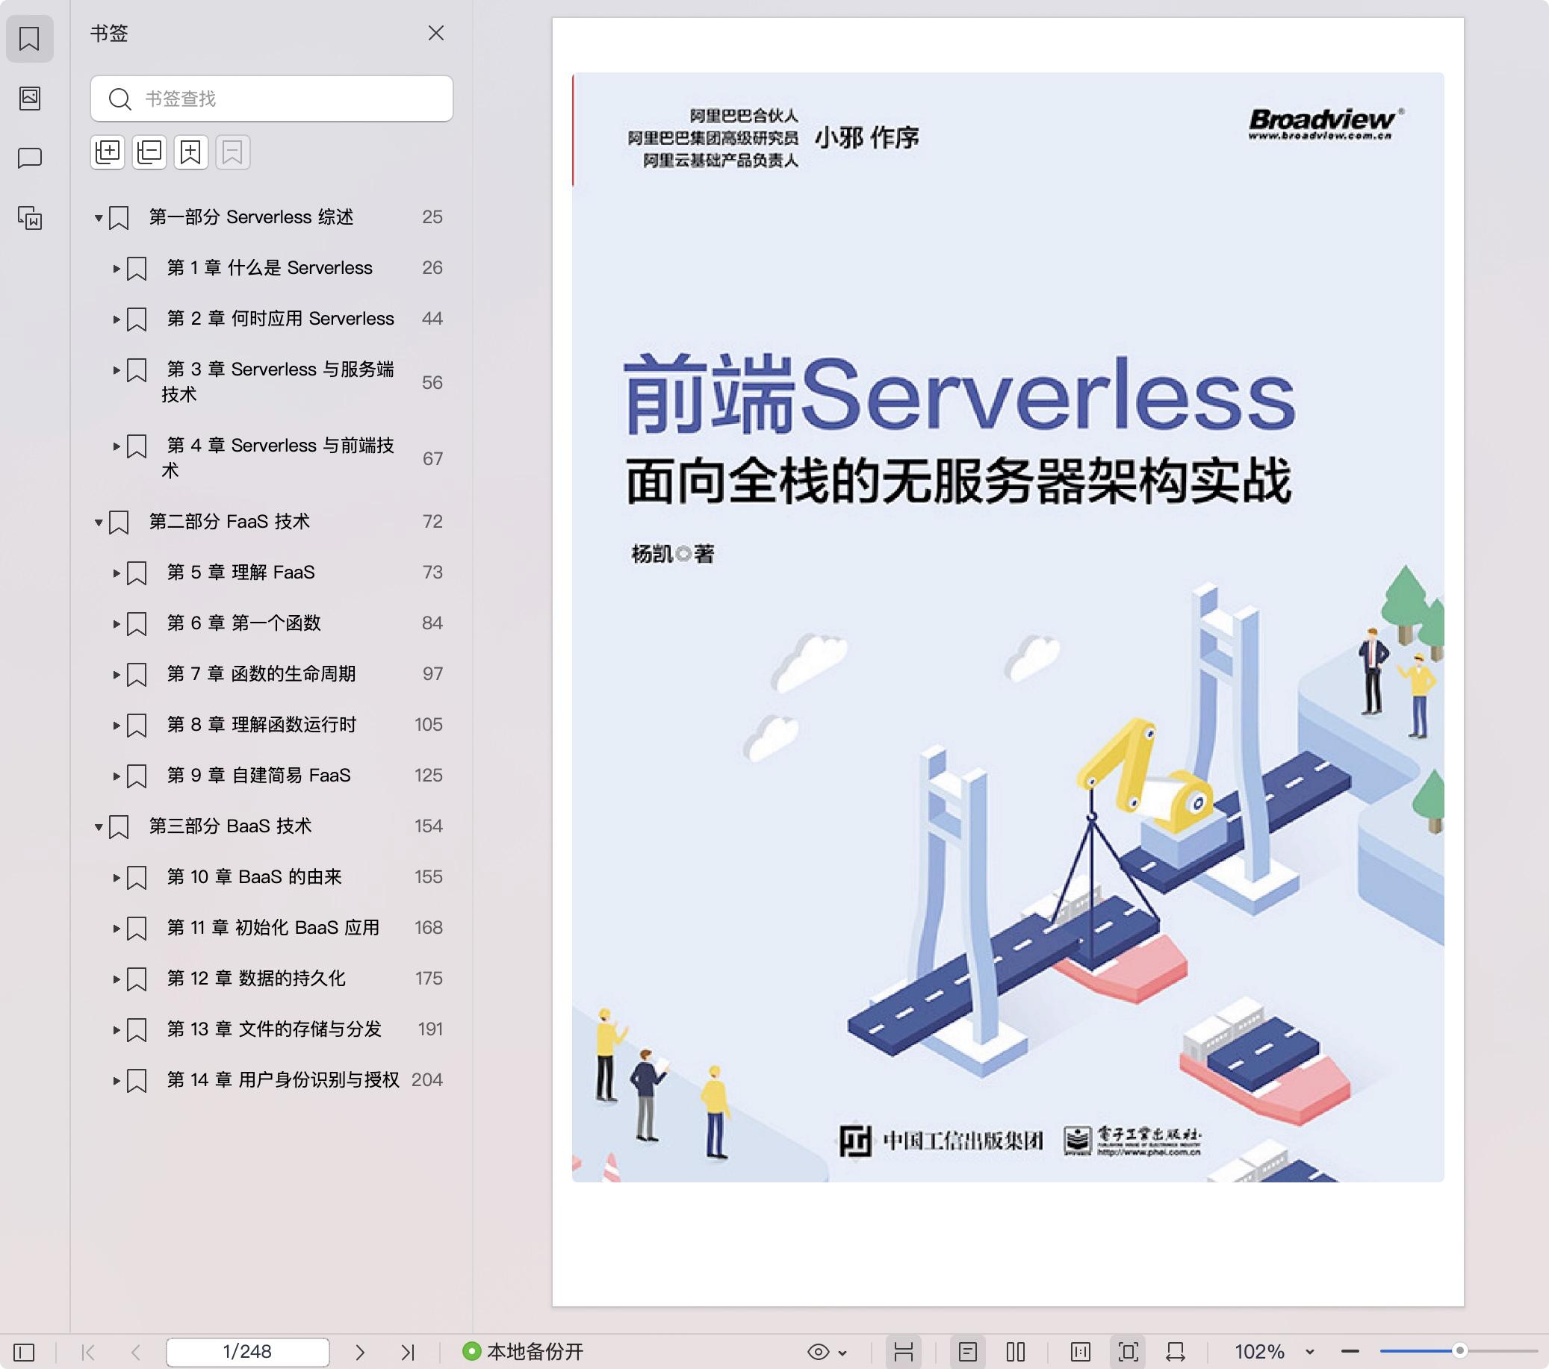
Task: Click page number 25 of 第一部分
Action: [432, 217]
